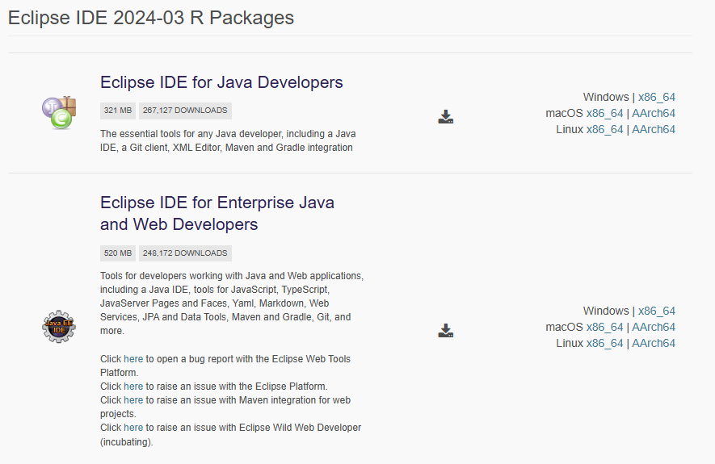Download Enterprise Java Linux x86_64 build
The width and height of the screenshot is (715, 464).
click(x=604, y=343)
